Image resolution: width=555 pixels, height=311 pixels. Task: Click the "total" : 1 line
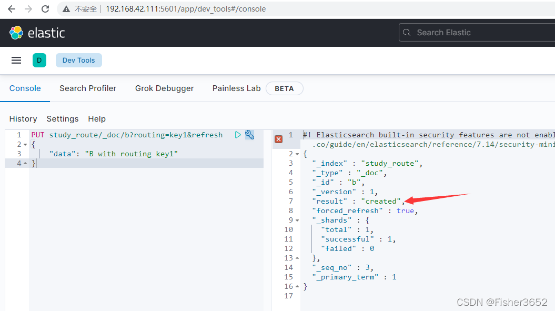point(347,229)
